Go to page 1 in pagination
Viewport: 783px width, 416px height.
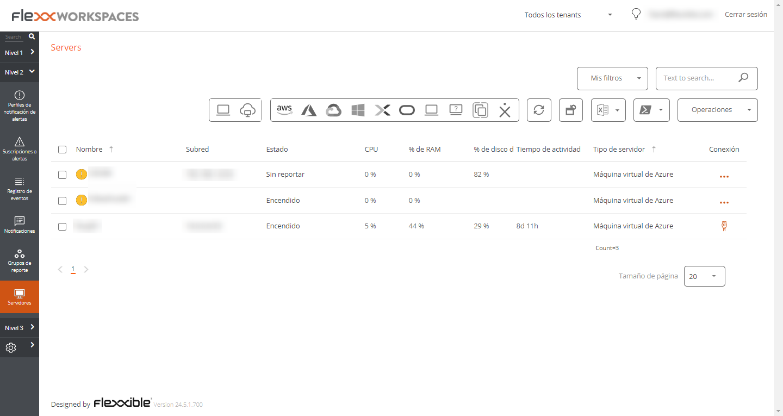tap(73, 269)
